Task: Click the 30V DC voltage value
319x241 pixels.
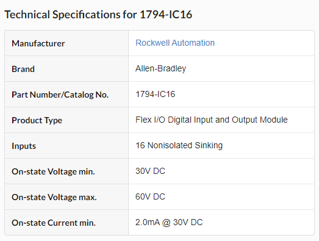Action: click(x=150, y=171)
